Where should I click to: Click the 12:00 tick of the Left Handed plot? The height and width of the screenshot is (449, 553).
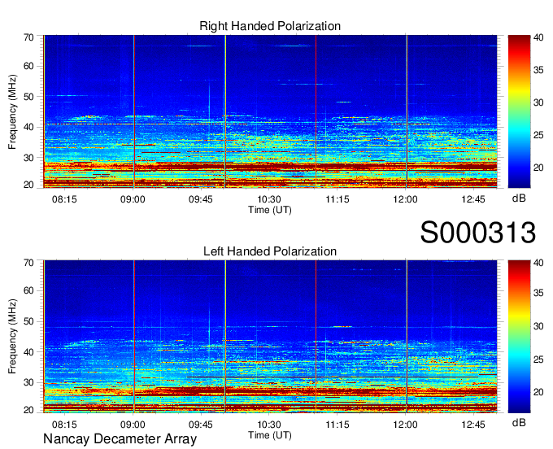[405, 425]
